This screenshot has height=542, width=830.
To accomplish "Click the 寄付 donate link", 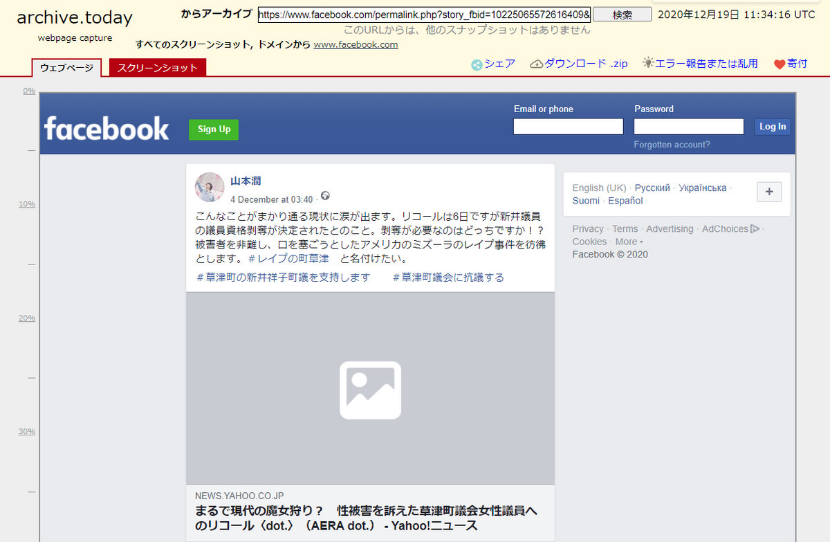I will coord(797,64).
